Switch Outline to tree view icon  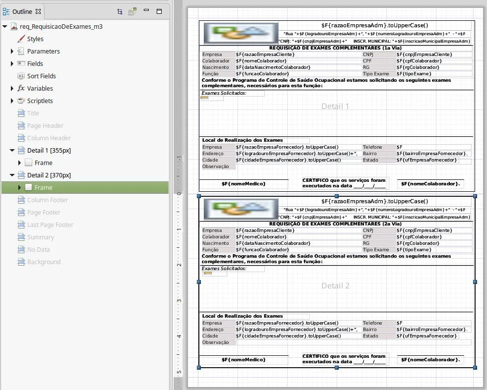tap(120, 12)
